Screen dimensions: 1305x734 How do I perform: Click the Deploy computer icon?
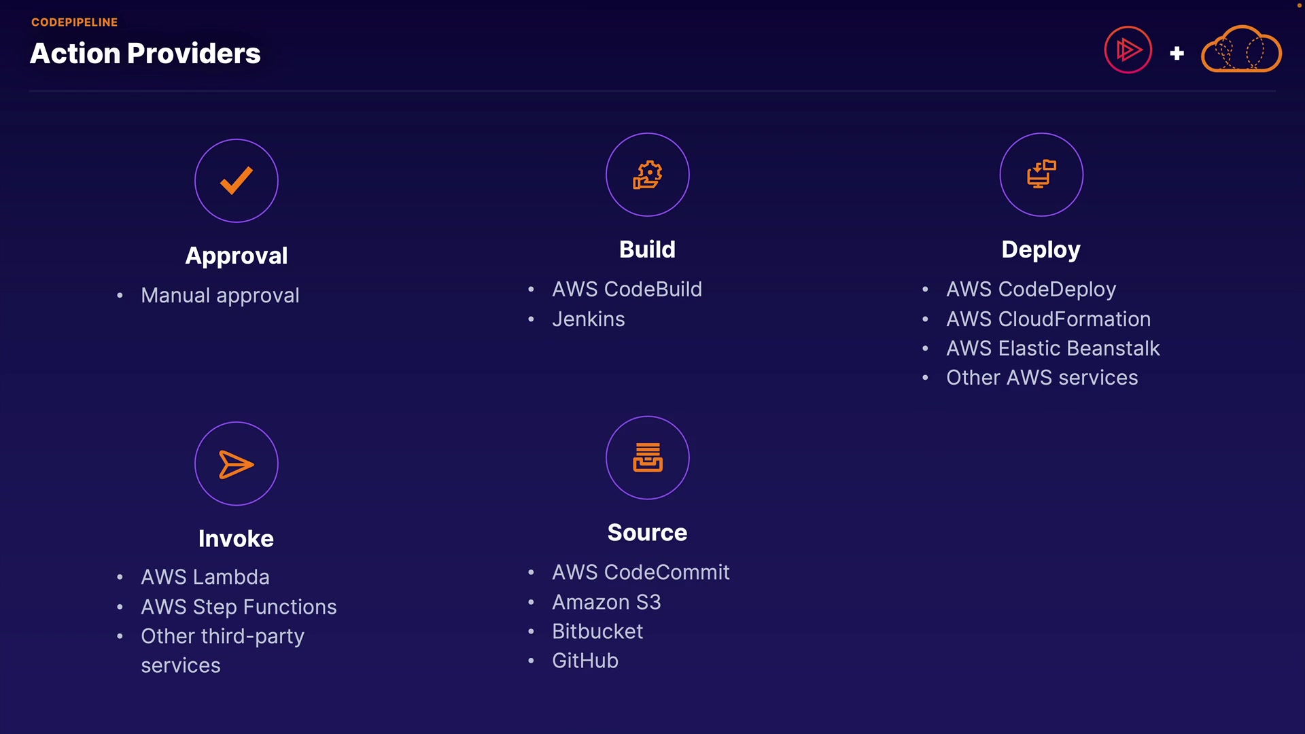(x=1041, y=175)
